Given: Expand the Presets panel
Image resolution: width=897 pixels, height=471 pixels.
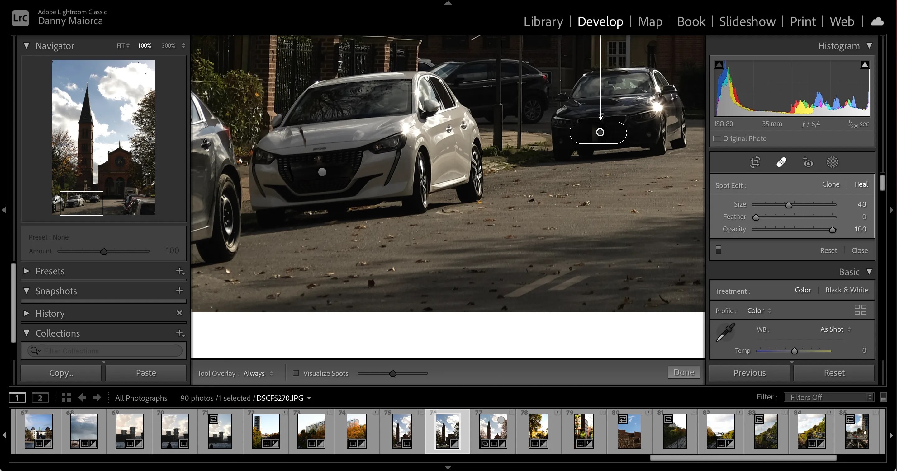Looking at the screenshot, I should [26, 271].
